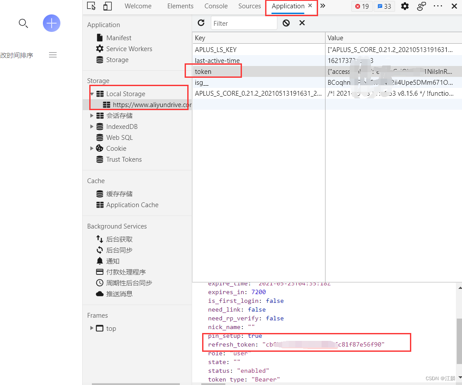462x385 pixels.
Task: Switch to the Sources tab
Action: [x=249, y=6]
